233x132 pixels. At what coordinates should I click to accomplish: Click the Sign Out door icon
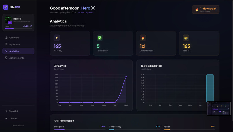click(6, 111)
